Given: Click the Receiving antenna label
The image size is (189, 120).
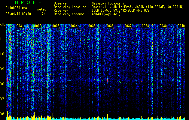Looking at the screenshot, I should click(x=69, y=14).
